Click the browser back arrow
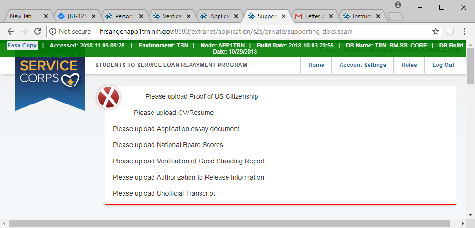Viewport: 475px width, 228px height. tap(11, 31)
